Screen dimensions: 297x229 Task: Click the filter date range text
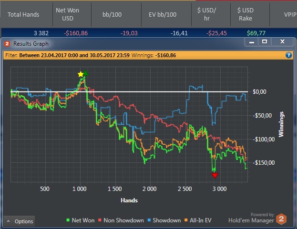(74, 55)
